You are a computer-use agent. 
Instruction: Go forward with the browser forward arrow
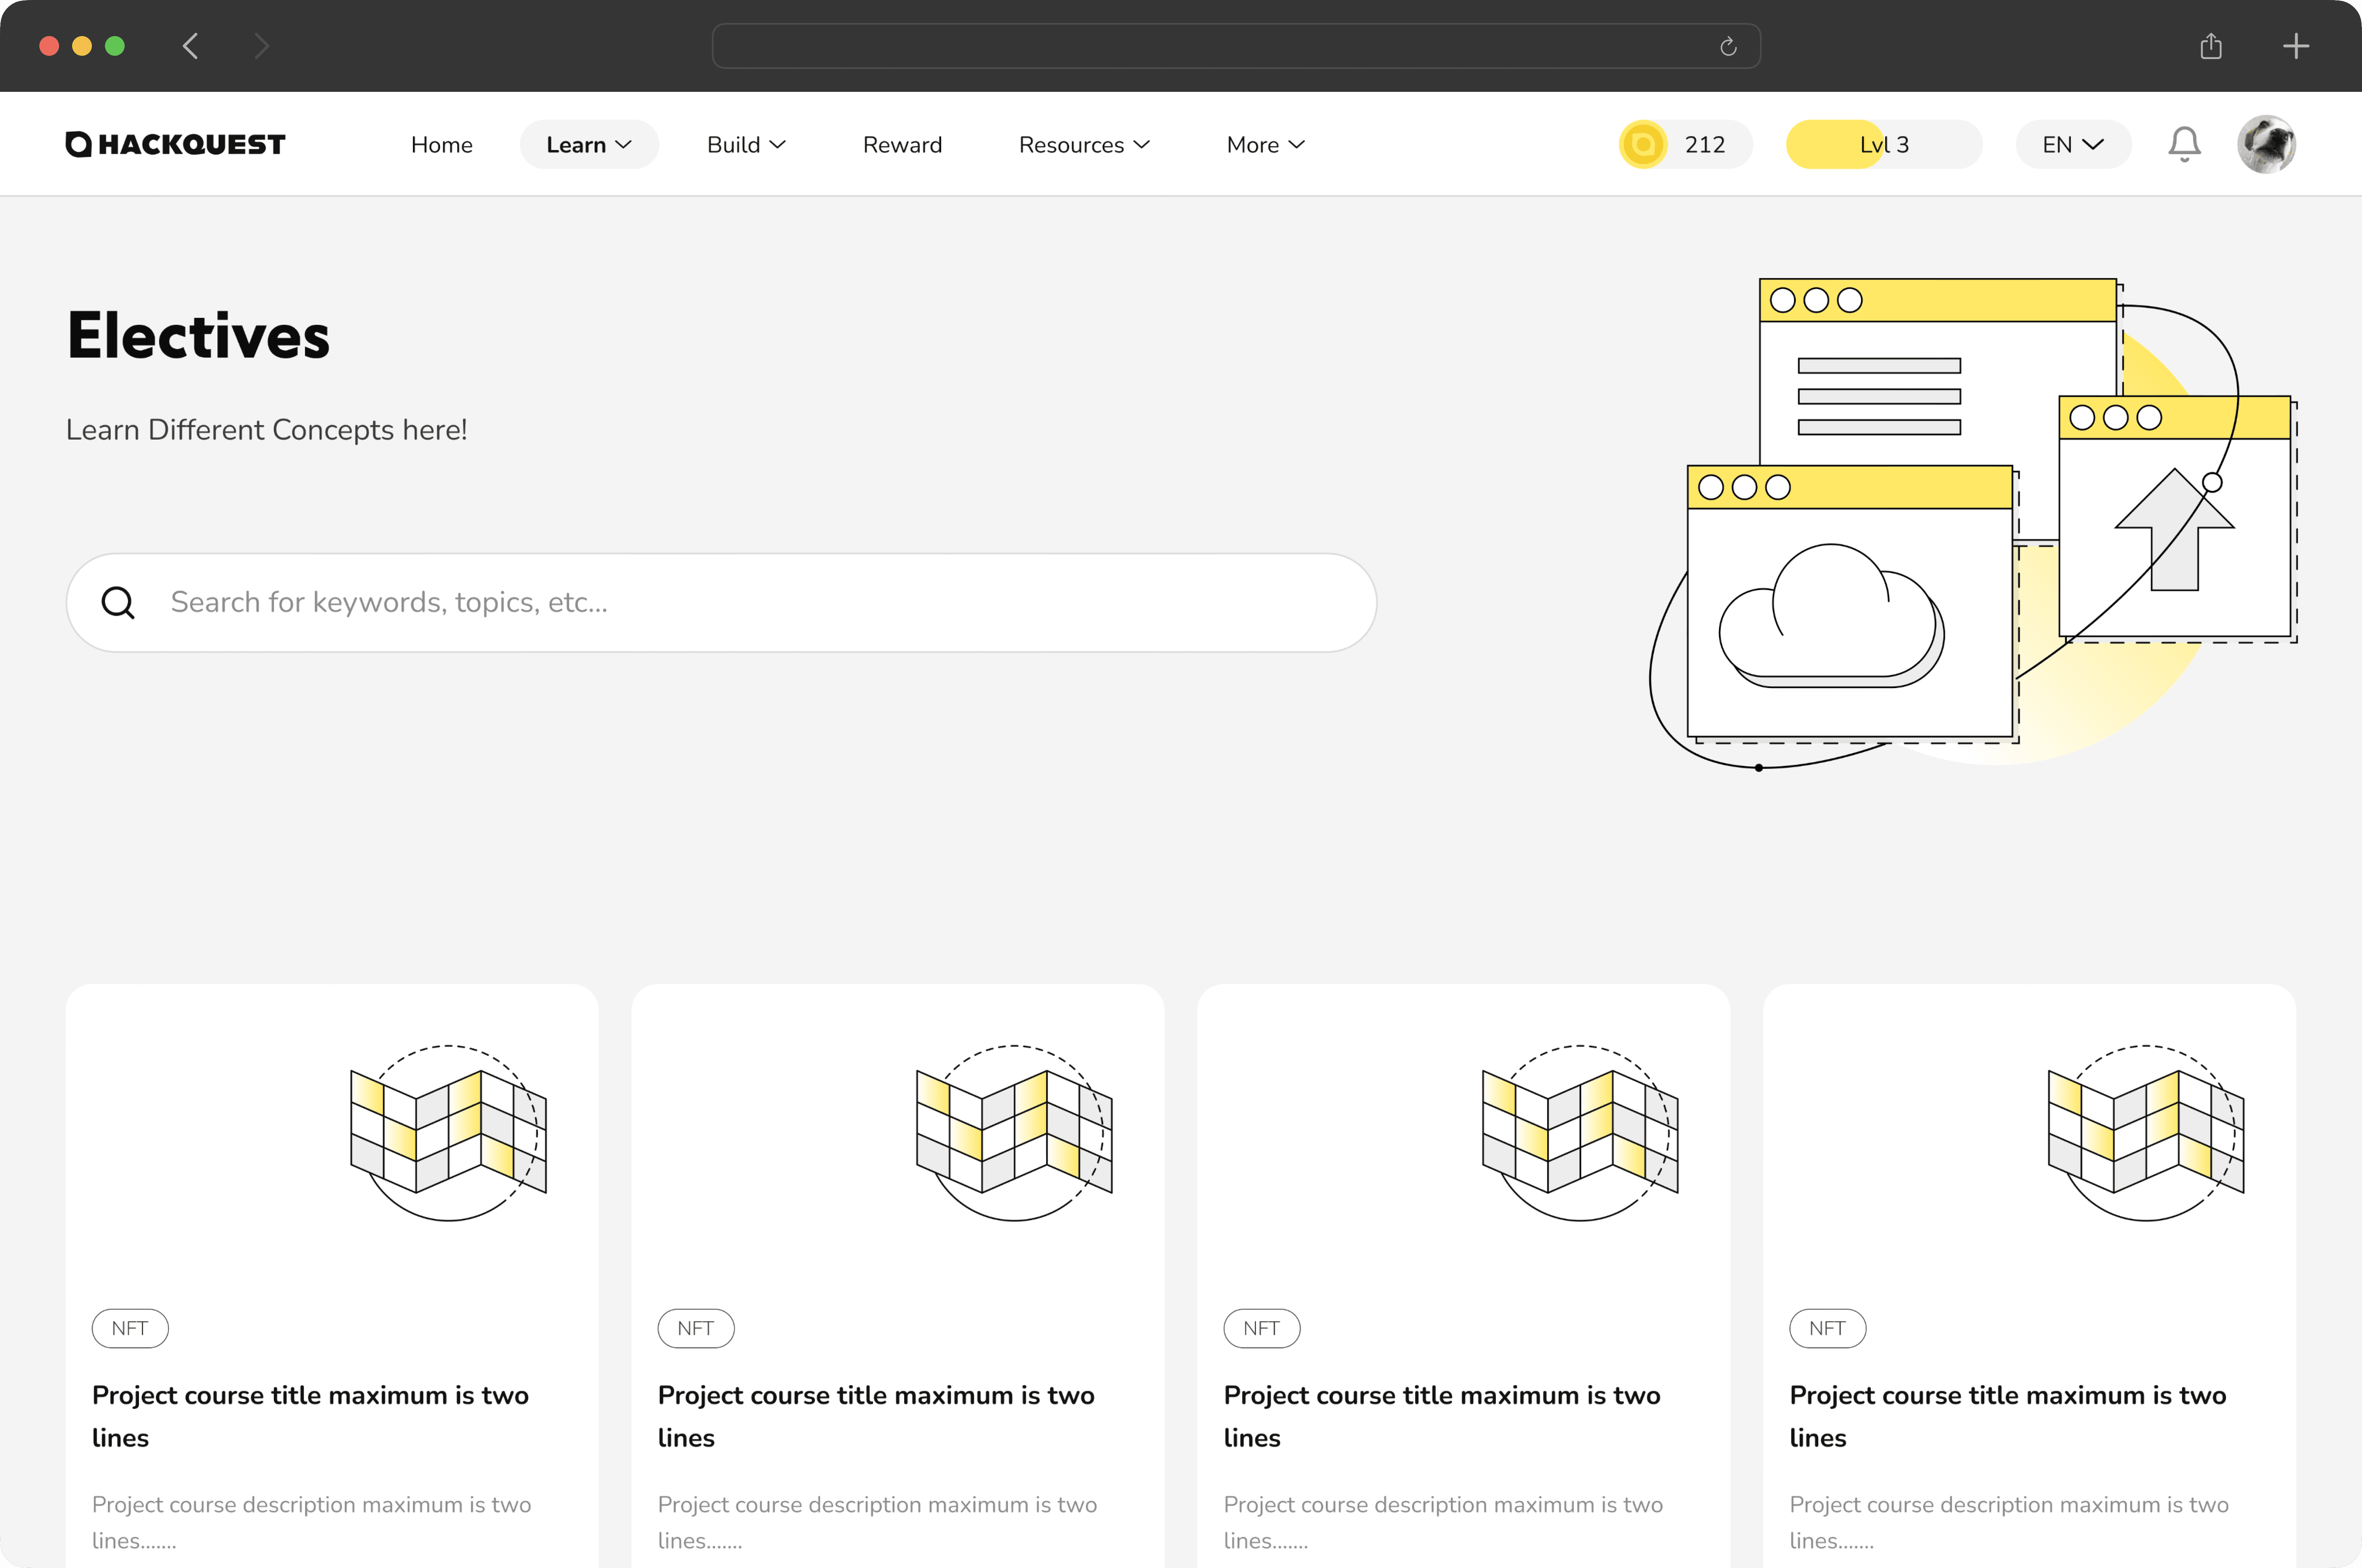pyautogui.click(x=262, y=46)
